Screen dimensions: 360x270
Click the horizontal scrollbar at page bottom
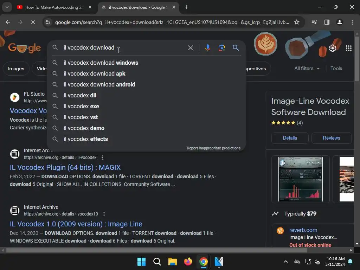point(156,250)
